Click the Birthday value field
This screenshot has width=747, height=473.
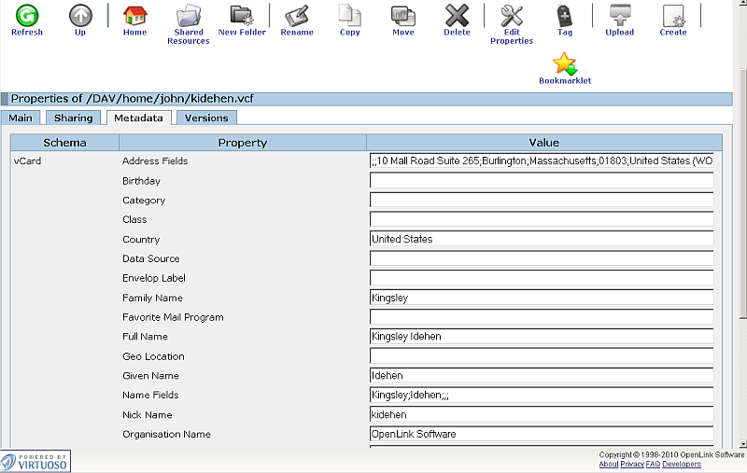pos(542,181)
